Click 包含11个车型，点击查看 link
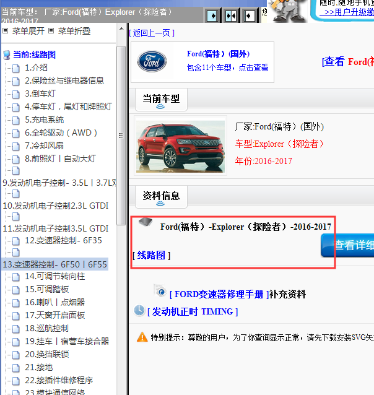The width and height of the screenshot is (374, 395). 228,67
